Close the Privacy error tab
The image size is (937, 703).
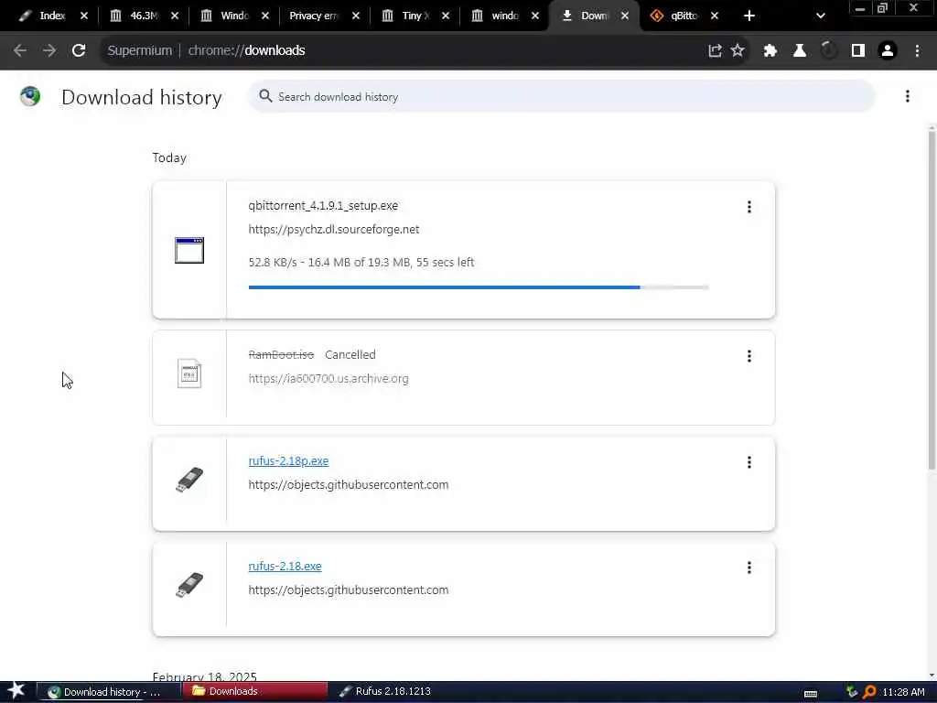[x=356, y=16]
